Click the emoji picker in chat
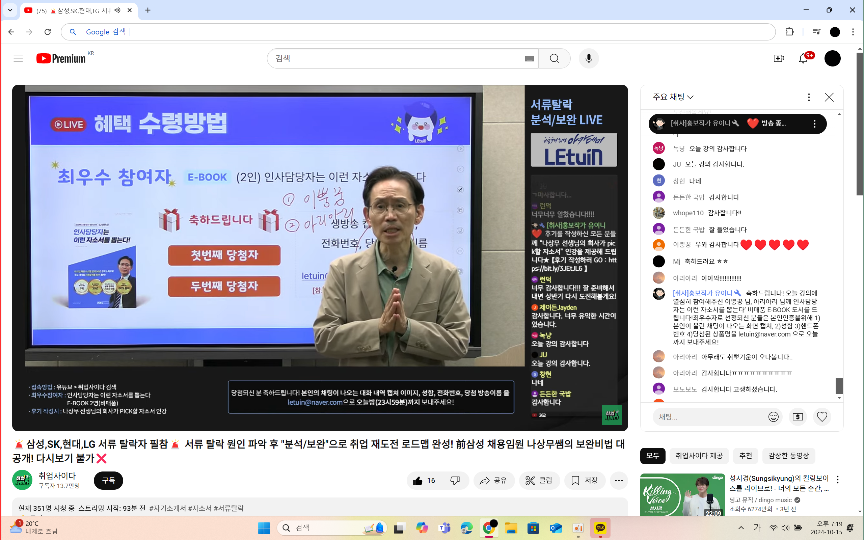This screenshot has height=540, width=864. pyautogui.click(x=773, y=417)
